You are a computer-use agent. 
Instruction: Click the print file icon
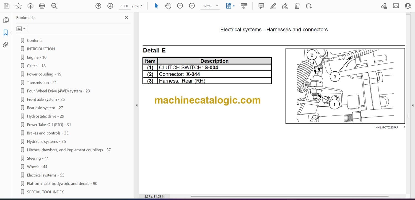tap(42, 6)
